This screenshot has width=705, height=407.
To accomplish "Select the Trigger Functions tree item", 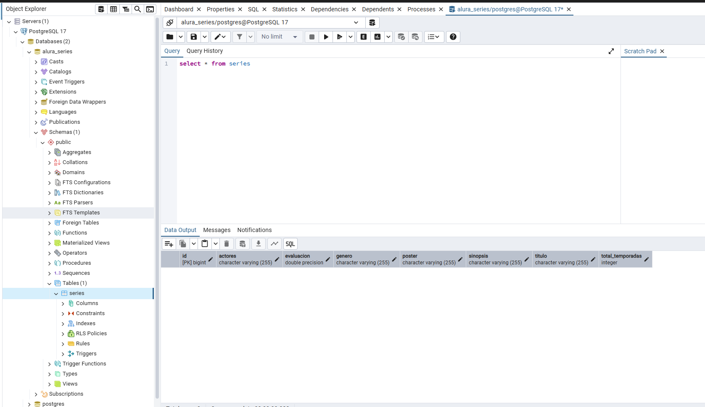I will coord(84,364).
